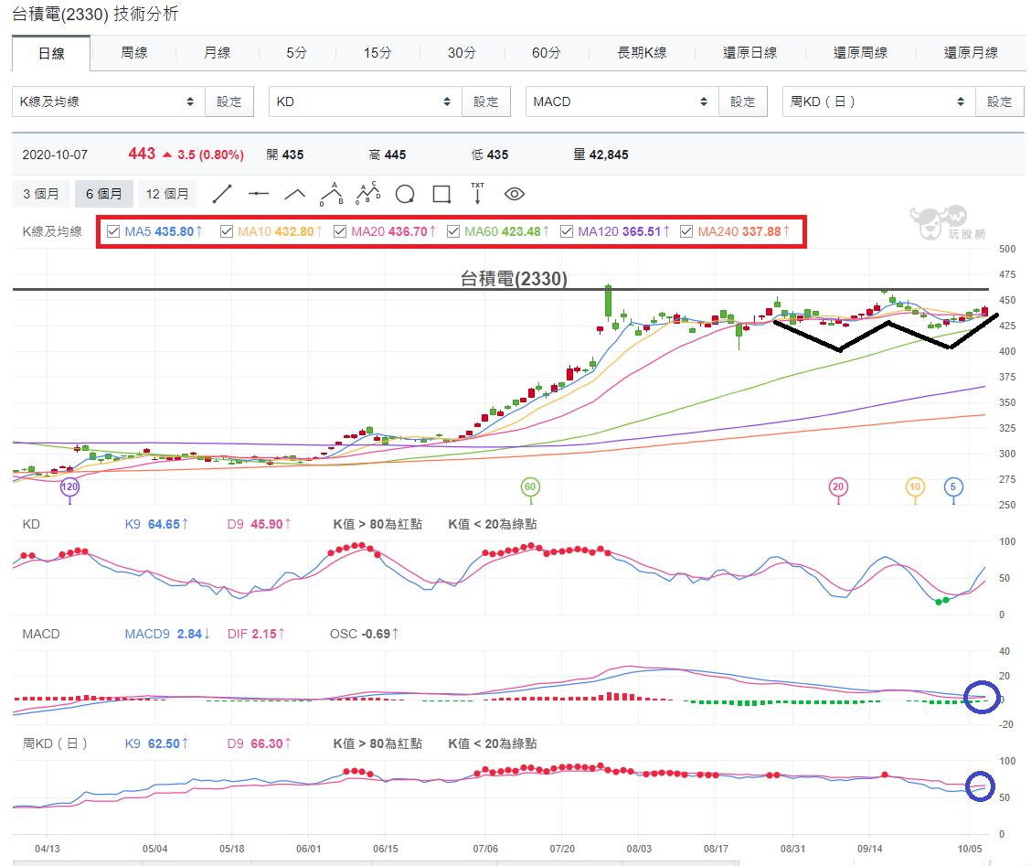Switch to the 15分 tab

pos(377,53)
